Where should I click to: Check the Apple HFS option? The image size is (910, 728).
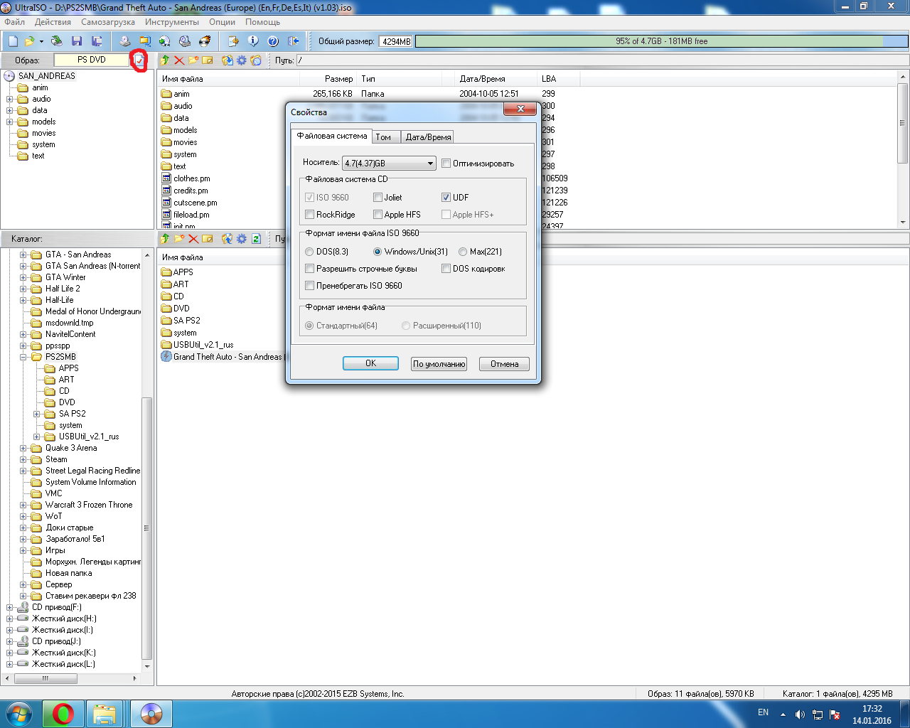378,215
